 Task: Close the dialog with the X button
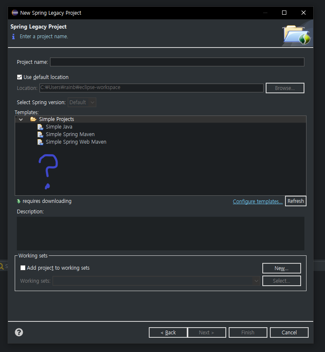pyautogui.click(x=304, y=13)
